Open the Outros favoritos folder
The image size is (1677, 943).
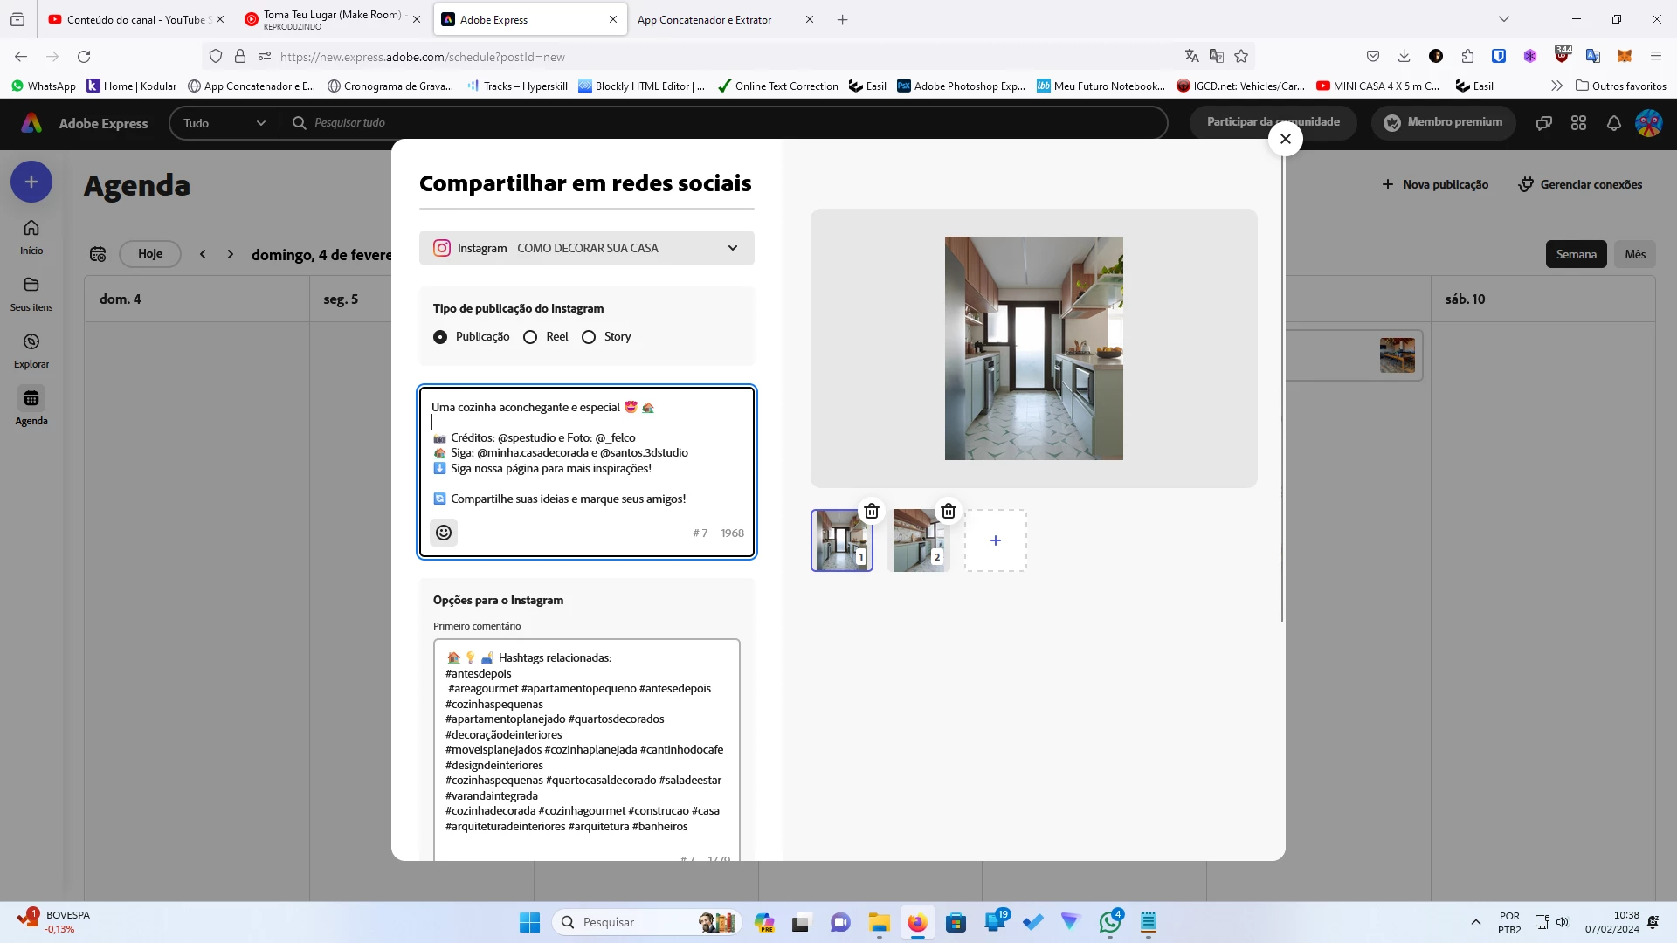click(1621, 86)
